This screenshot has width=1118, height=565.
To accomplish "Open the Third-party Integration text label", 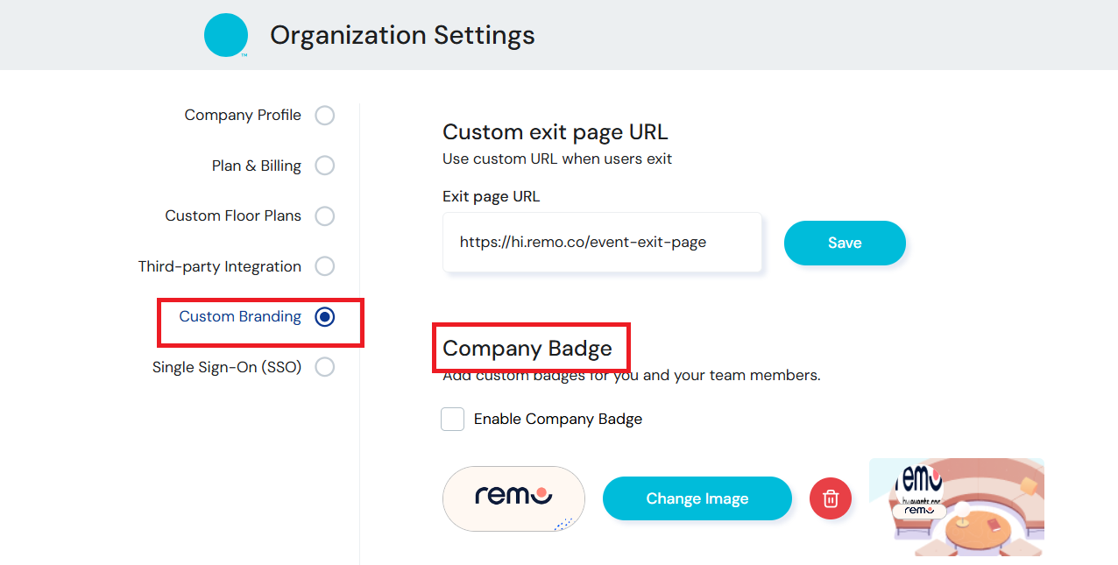I will (x=219, y=266).
